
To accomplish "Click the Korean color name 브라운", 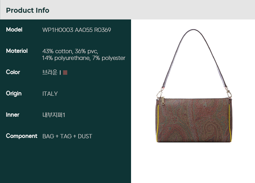I will [x=50, y=72].
